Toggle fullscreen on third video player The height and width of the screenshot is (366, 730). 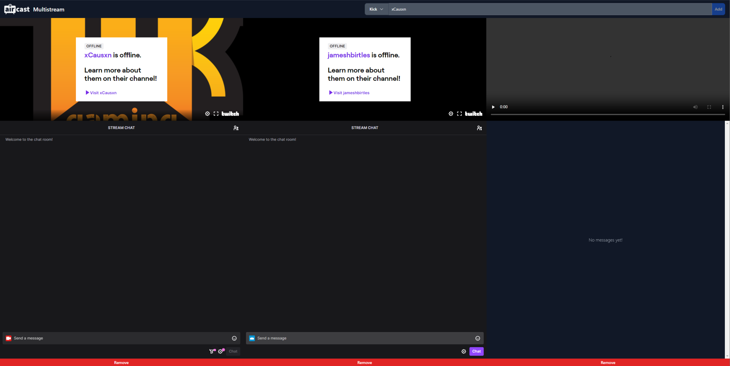(x=709, y=107)
